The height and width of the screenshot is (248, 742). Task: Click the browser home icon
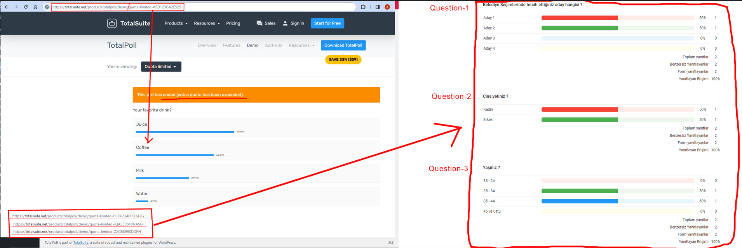tap(35, 7)
